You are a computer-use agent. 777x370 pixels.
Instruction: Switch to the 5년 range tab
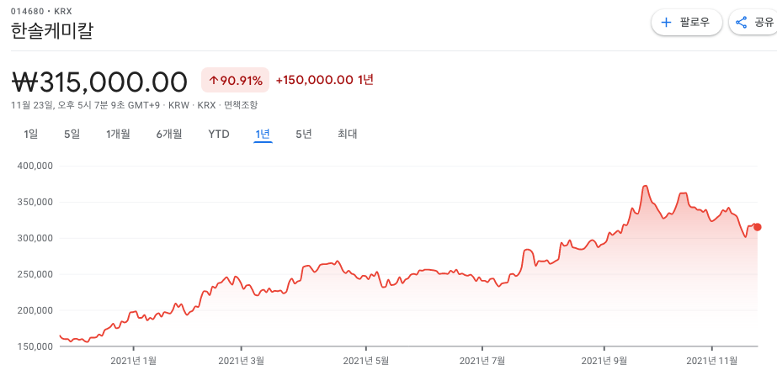coord(304,135)
